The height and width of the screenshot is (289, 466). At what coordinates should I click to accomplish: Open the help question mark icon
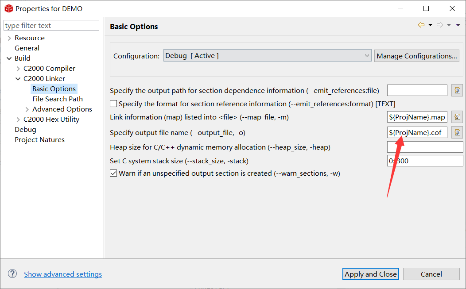point(12,274)
